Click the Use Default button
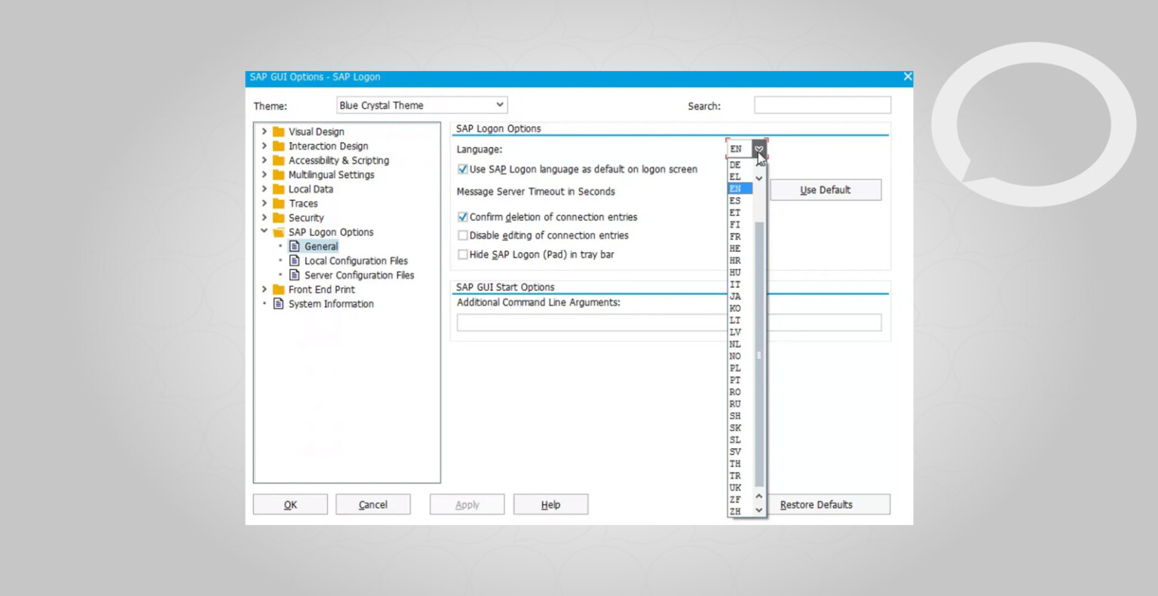 pyautogui.click(x=826, y=190)
